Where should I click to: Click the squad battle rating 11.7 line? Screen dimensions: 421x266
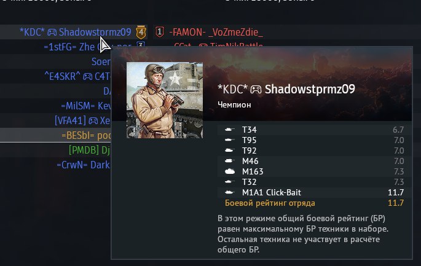click(315, 203)
